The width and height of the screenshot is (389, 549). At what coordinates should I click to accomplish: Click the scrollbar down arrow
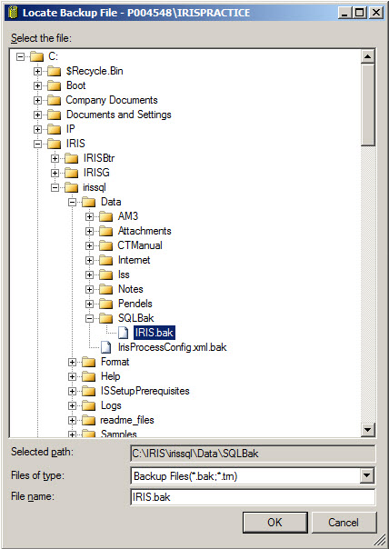(x=368, y=430)
